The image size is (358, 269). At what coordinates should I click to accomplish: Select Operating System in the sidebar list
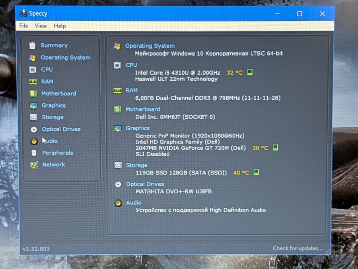click(x=66, y=58)
